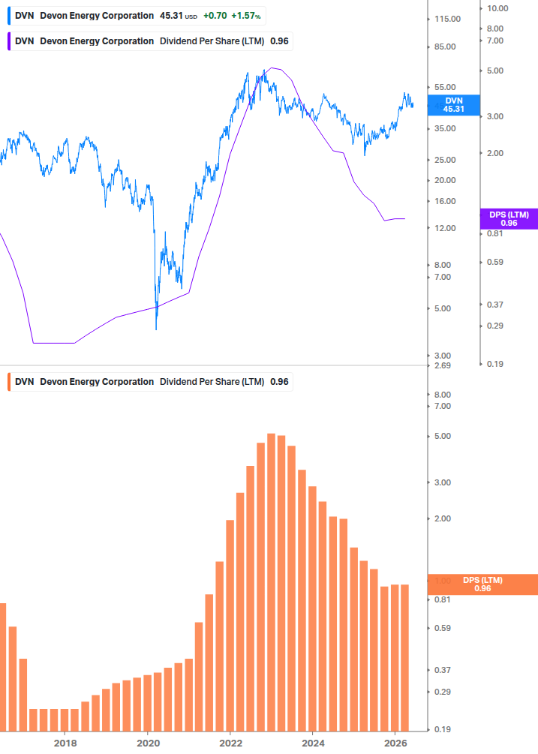Select the purple Dividend Per Share legend
Image resolution: width=538 pixels, height=754 pixels.
tap(149, 41)
